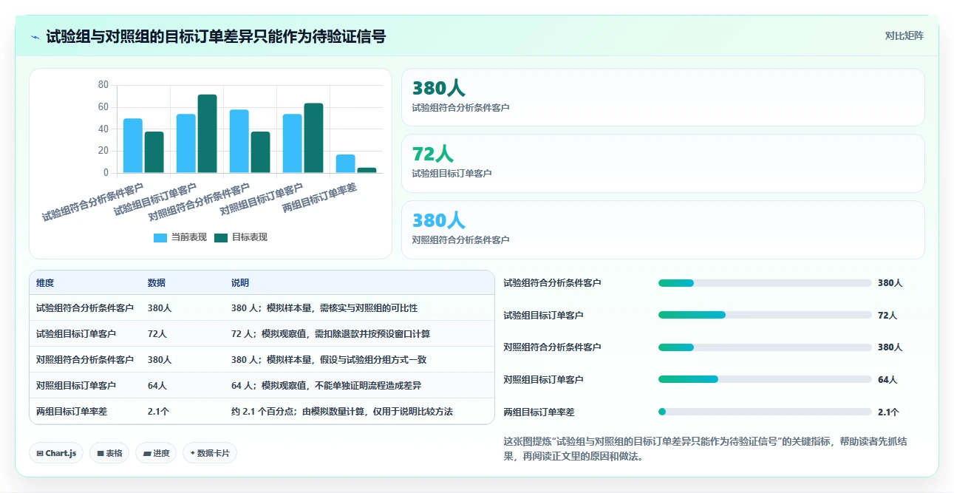Click the main title 试验组与对照组的目标订单差异
This screenshot has width=954, height=493.
click(x=216, y=36)
